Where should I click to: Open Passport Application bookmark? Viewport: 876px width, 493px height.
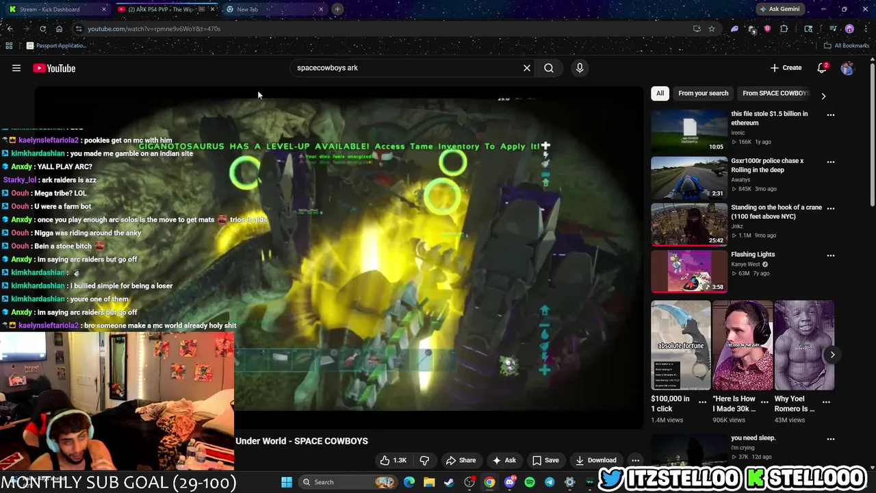57,46
